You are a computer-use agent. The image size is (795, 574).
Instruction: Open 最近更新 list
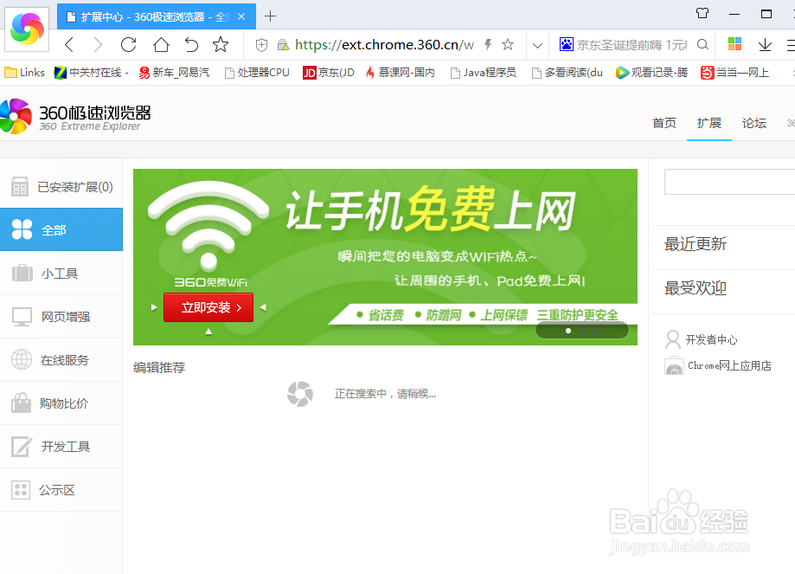(x=696, y=244)
